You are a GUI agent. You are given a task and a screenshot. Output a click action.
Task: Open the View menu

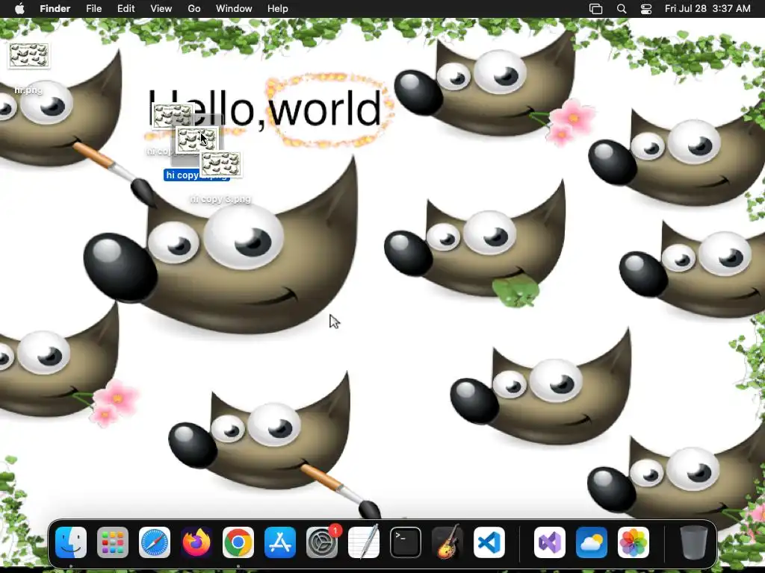click(x=161, y=9)
